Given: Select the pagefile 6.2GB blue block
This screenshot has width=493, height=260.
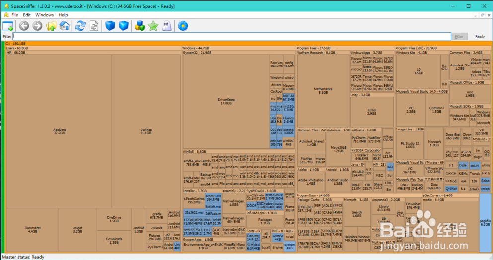Looking at the screenshot, I should (485, 223).
